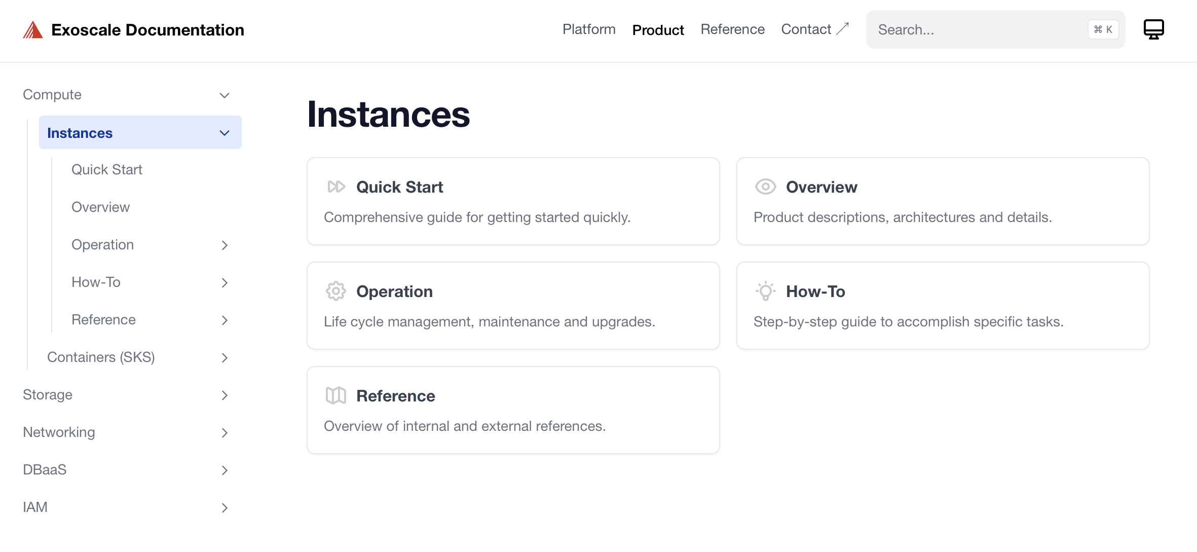The width and height of the screenshot is (1197, 552).
Task: Expand the Operation sidebar chevron
Action: click(x=225, y=245)
